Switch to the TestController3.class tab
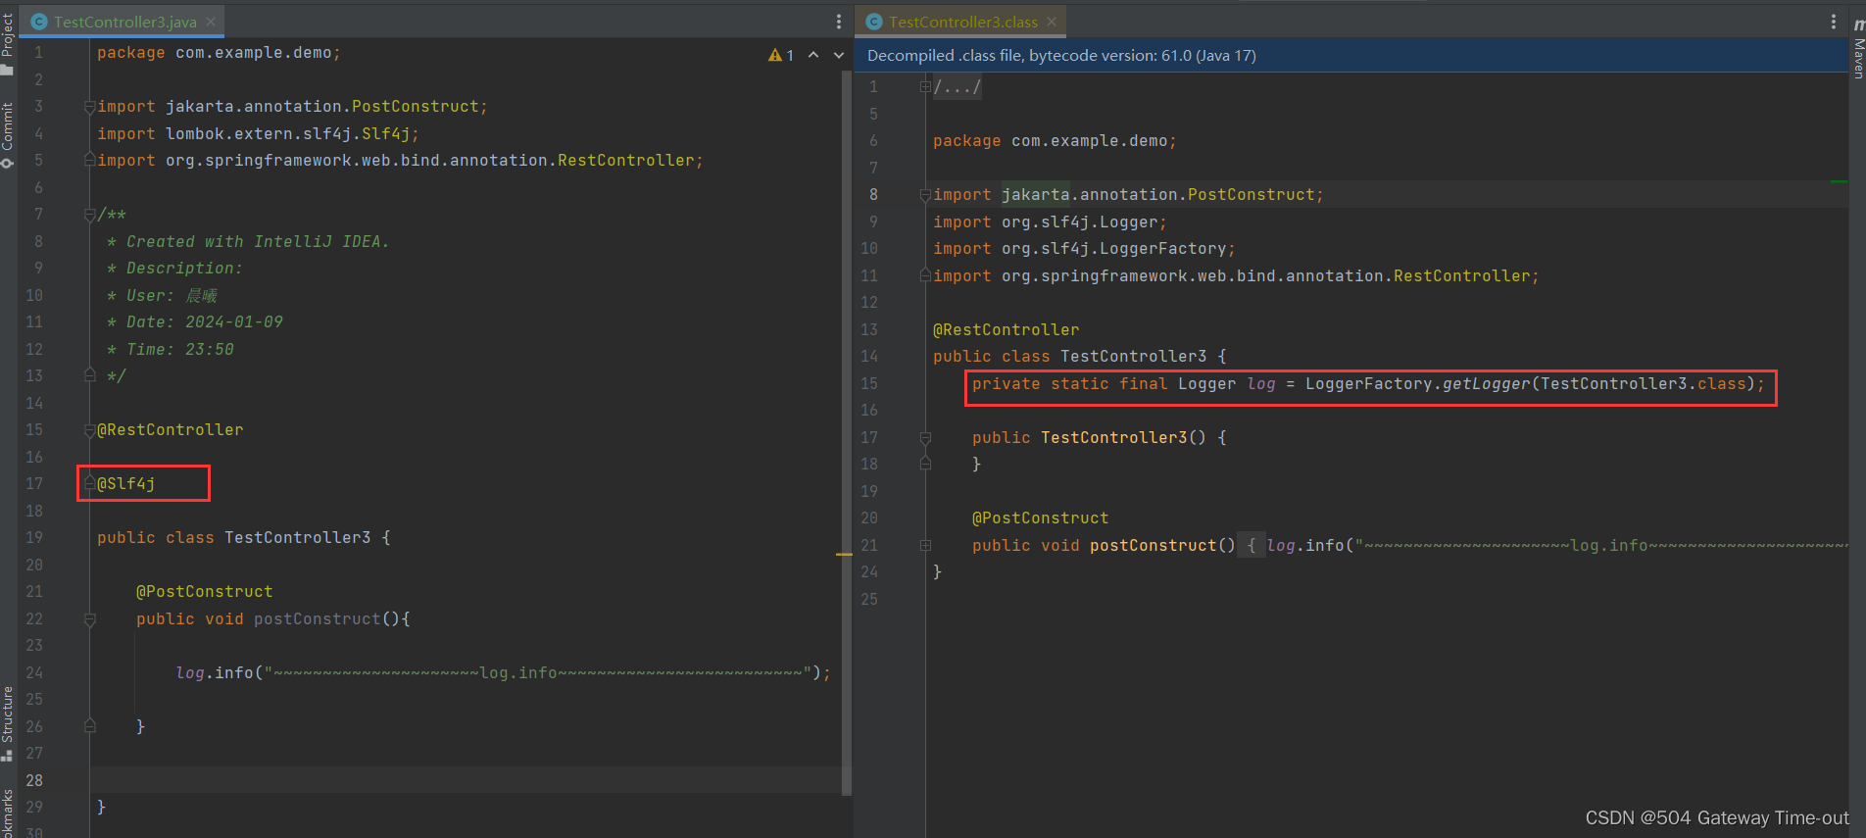 click(963, 22)
